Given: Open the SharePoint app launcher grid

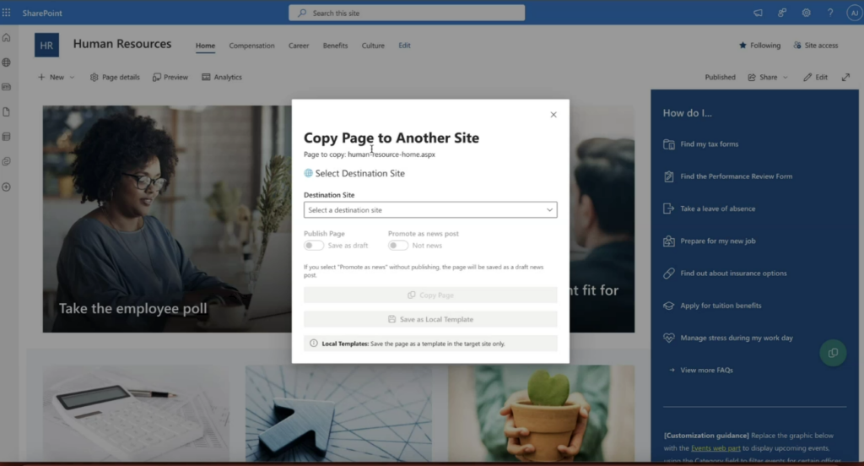Looking at the screenshot, I should [x=6, y=13].
